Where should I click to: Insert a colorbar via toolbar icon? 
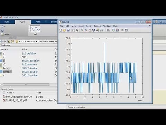[x=113, y=30]
